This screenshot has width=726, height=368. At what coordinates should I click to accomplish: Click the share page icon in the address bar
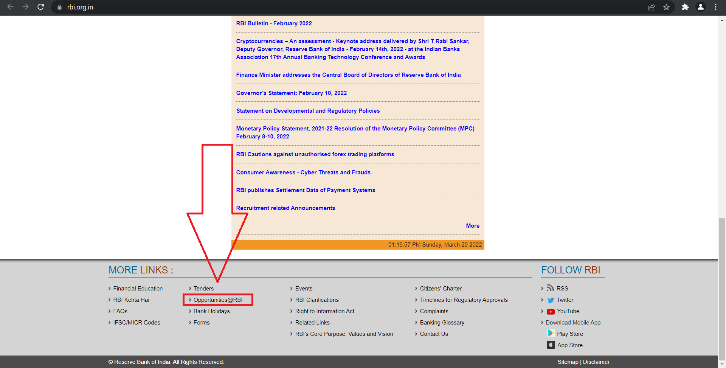click(651, 7)
